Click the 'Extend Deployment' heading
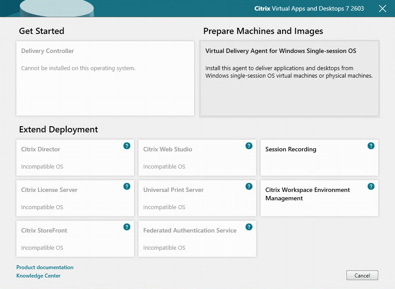 (58, 129)
